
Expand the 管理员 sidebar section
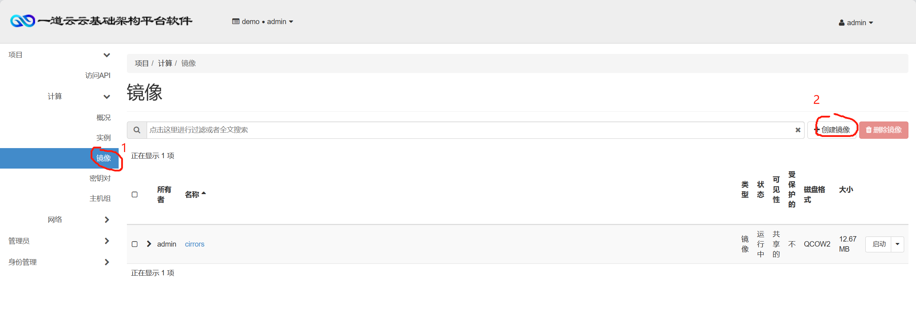59,241
